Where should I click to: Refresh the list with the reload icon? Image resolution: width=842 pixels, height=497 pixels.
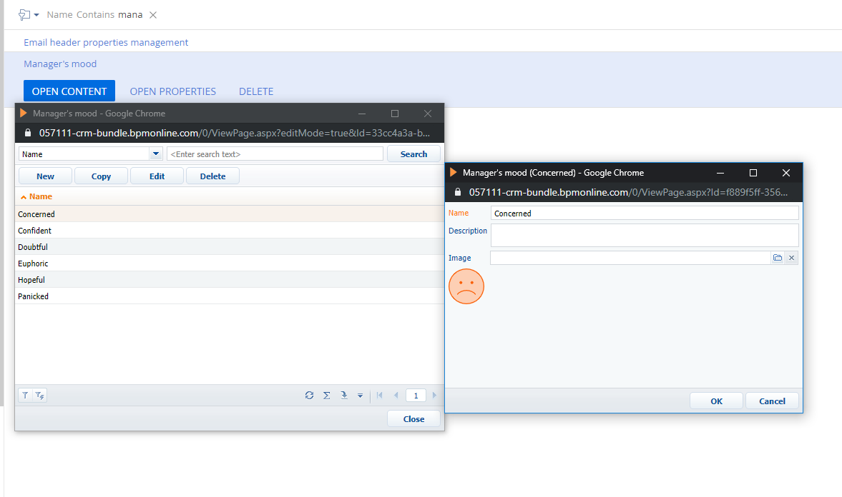point(309,395)
